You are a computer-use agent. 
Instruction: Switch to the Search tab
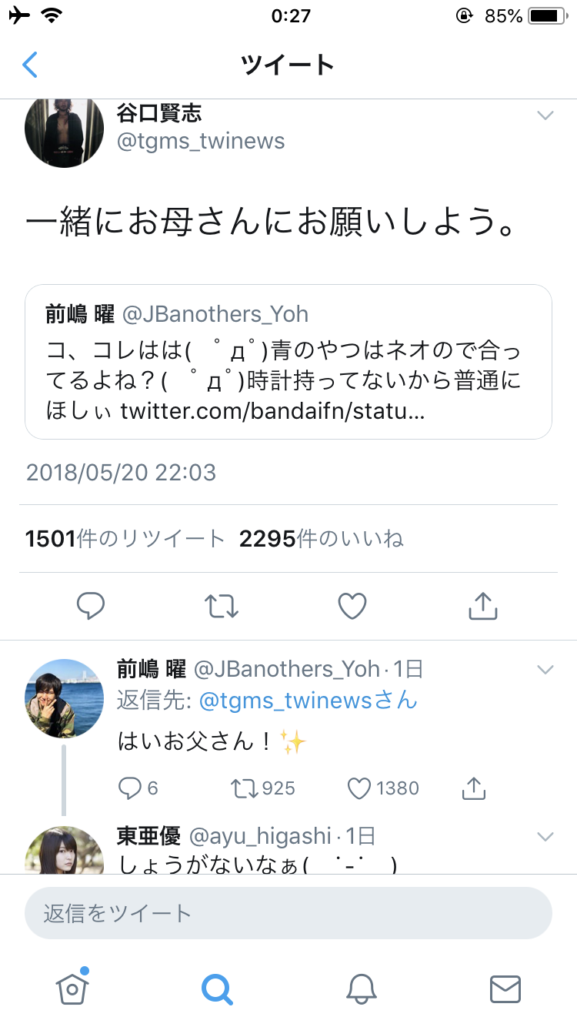tap(217, 989)
